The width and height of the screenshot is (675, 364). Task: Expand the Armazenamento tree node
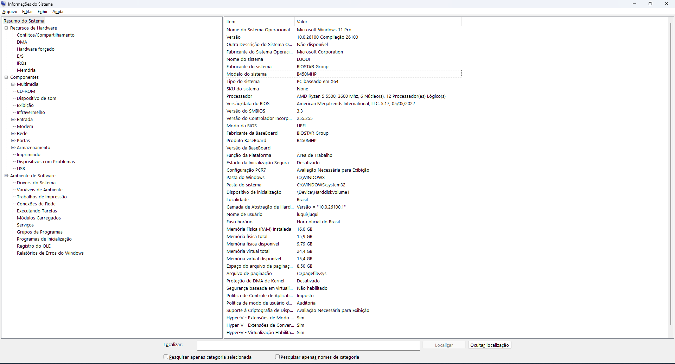click(13, 148)
